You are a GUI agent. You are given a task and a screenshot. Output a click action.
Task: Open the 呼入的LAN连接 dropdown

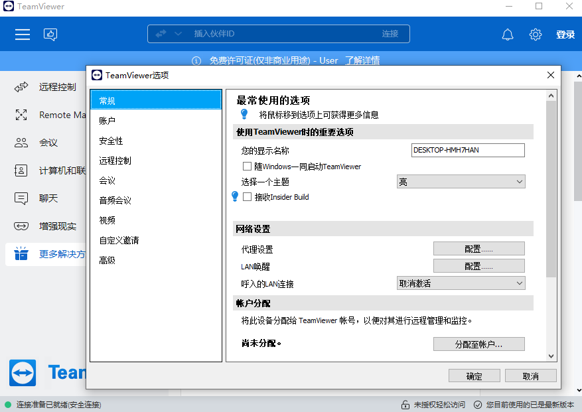(x=461, y=283)
